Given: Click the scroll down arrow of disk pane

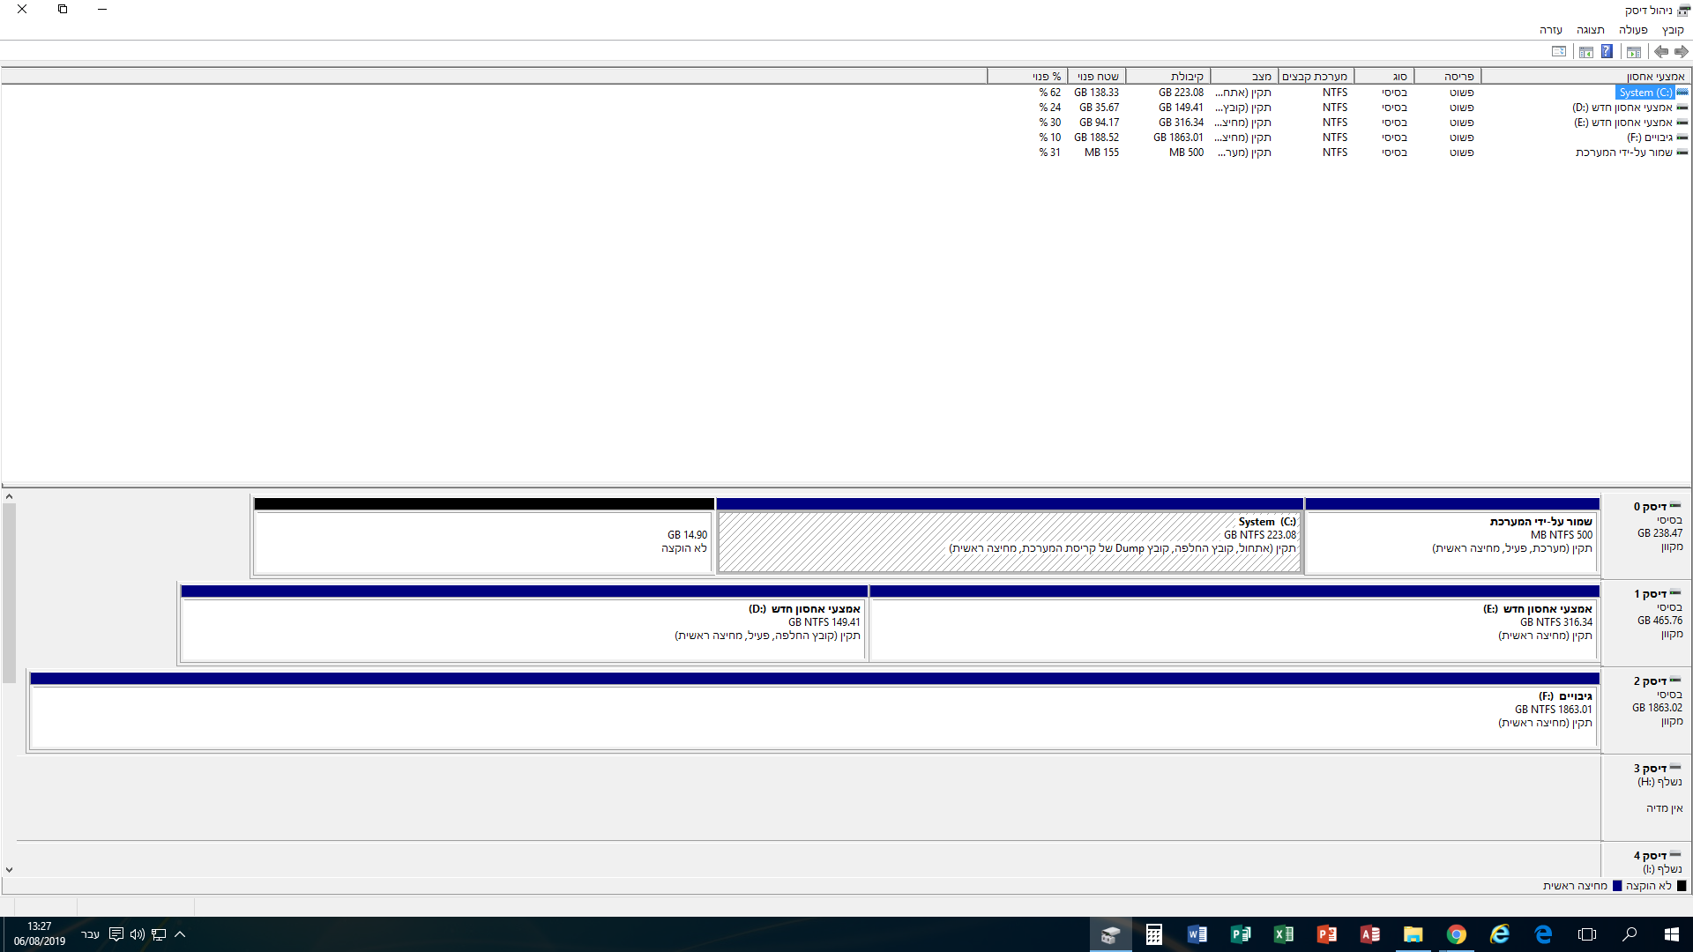Looking at the screenshot, I should [9, 870].
